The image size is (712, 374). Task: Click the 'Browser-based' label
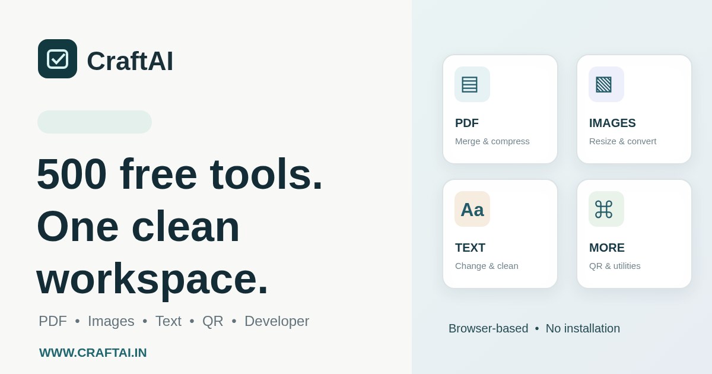tap(488, 328)
